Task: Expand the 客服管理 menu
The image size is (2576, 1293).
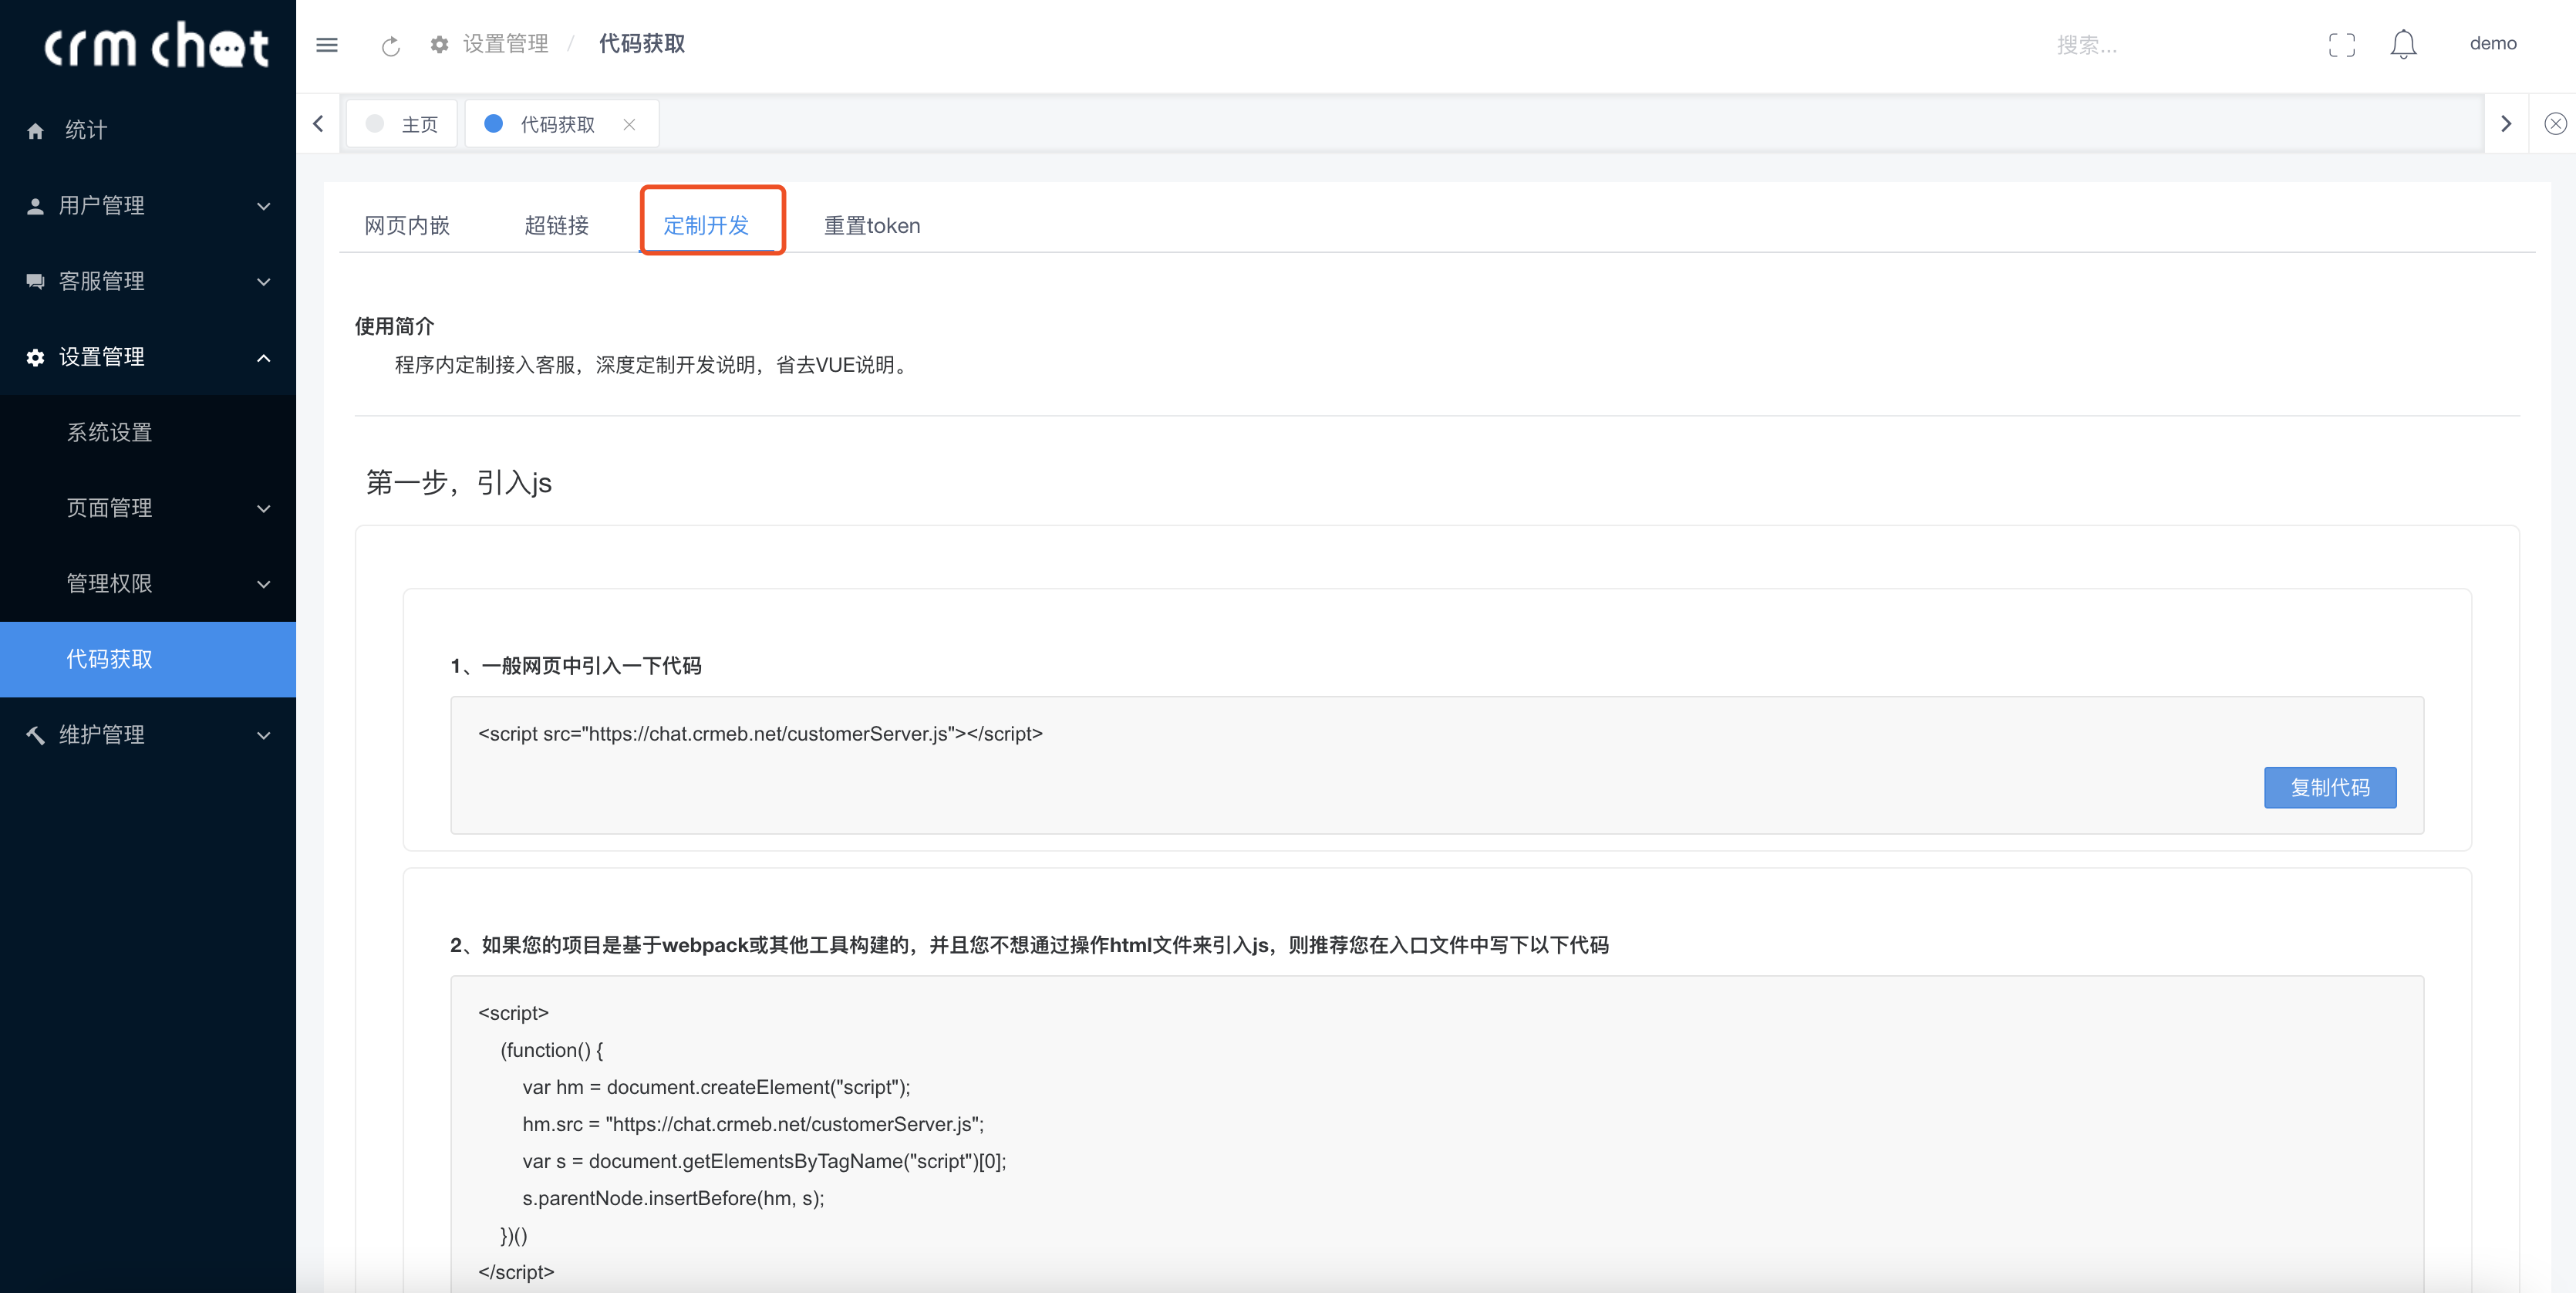Action: 147,282
